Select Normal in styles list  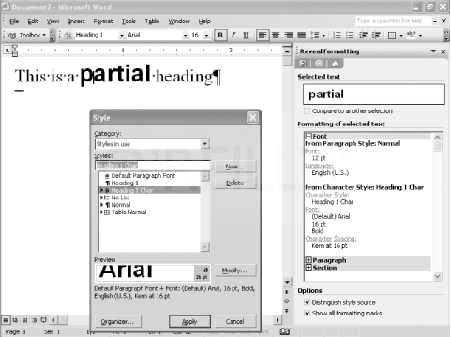point(121,205)
